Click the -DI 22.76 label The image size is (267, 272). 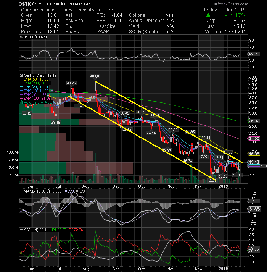point(75,230)
